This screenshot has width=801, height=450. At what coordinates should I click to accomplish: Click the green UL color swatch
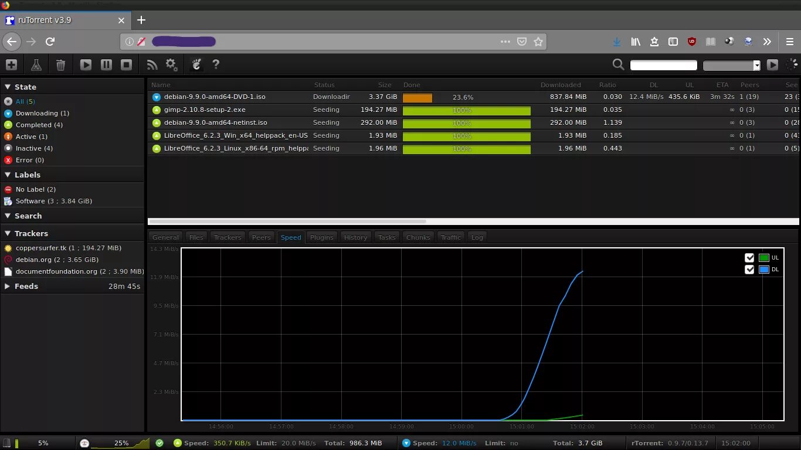pyautogui.click(x=763, y=258)
